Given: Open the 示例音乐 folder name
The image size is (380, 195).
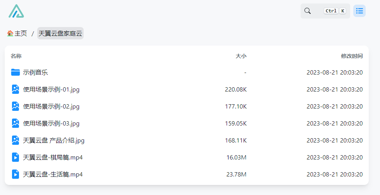Looking at the screenshot, I should tap(36, 72).
